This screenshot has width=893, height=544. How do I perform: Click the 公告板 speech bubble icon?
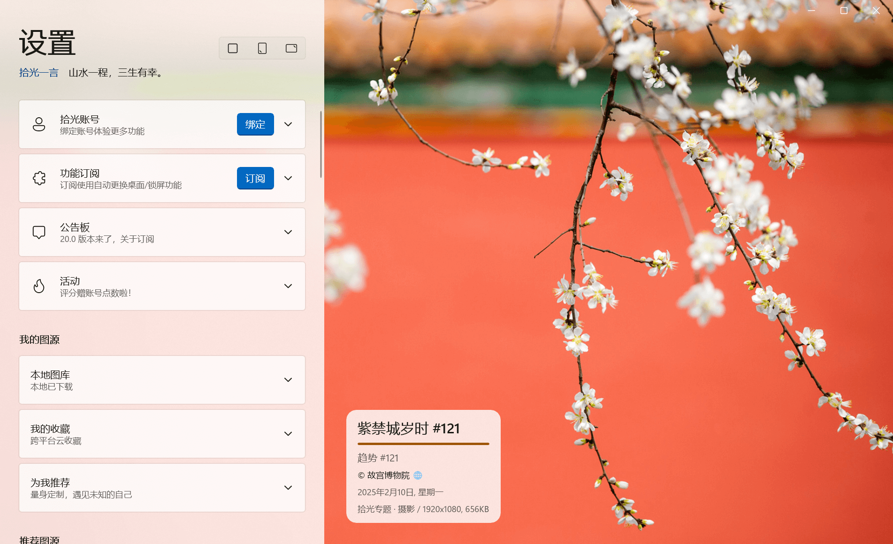[x=39, y=232]
